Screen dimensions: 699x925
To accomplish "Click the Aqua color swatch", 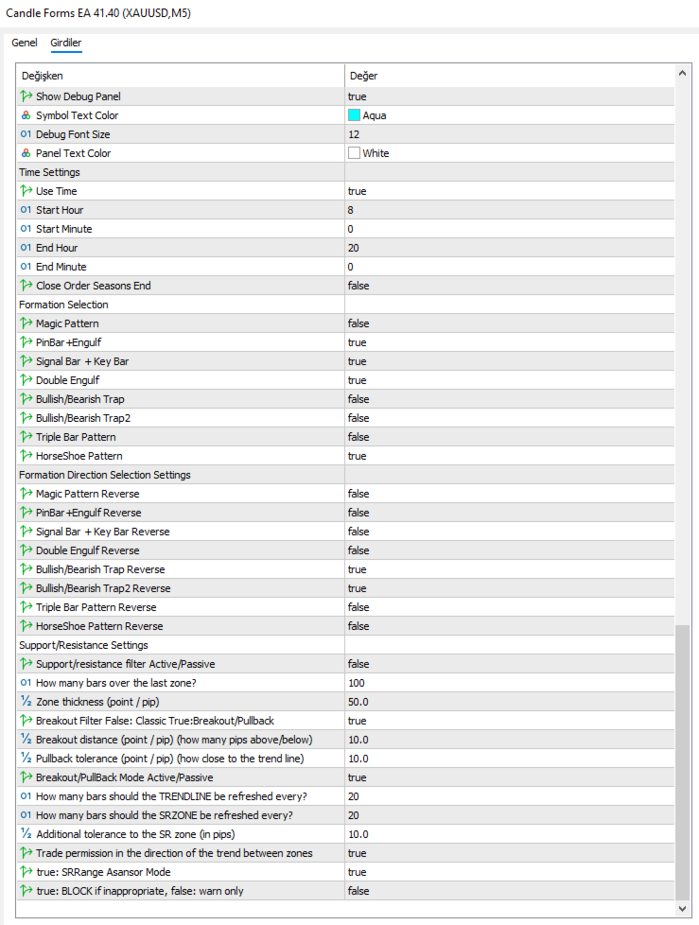I will tap(355, 115).
